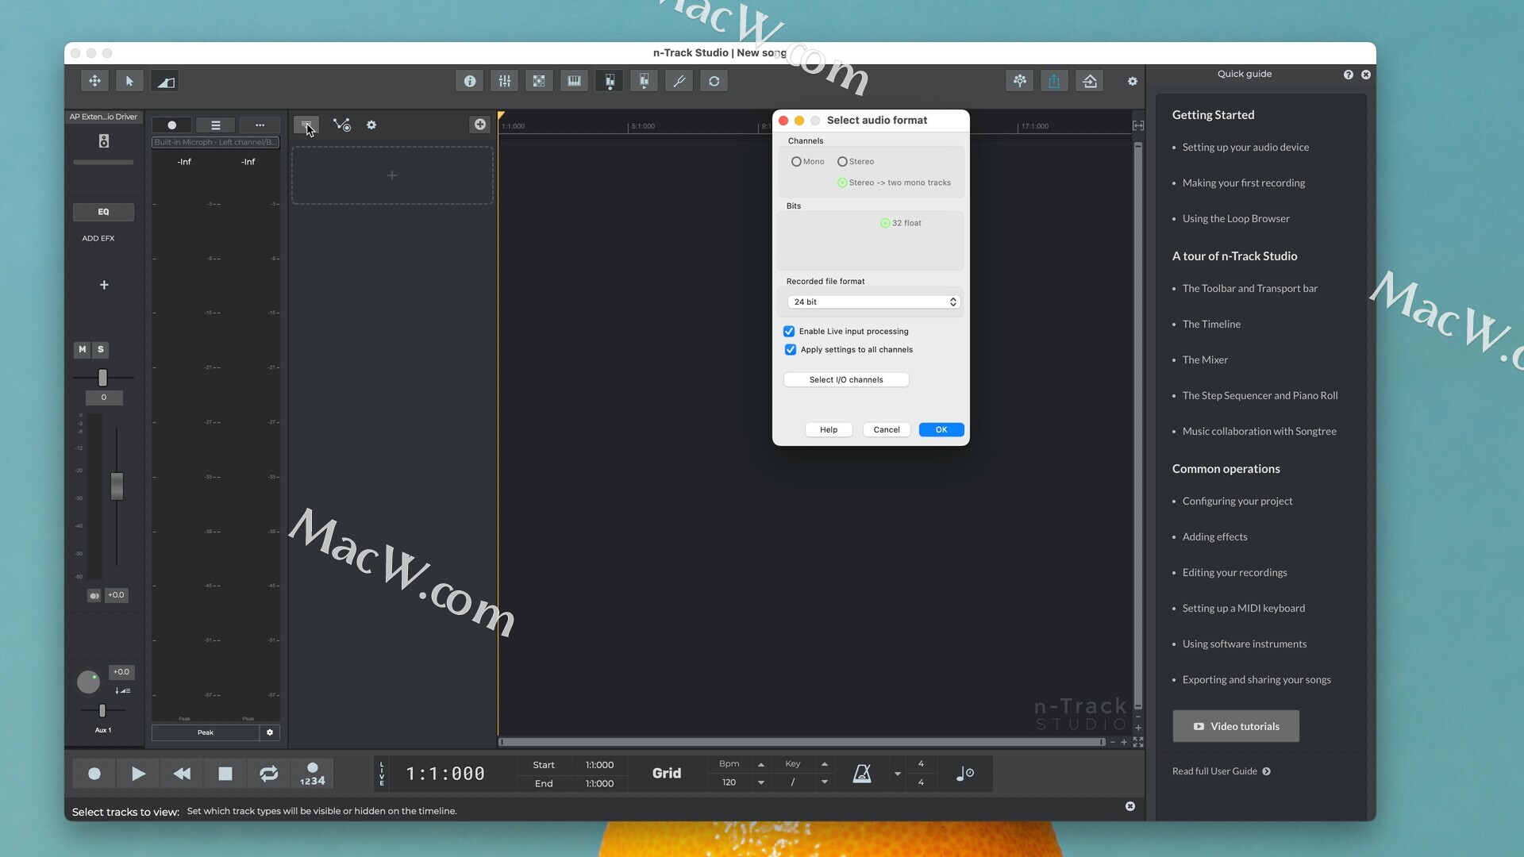The image size is (1524, 857).
Task: Open Quick guide help question mark
Action: tap(1349, 75)
